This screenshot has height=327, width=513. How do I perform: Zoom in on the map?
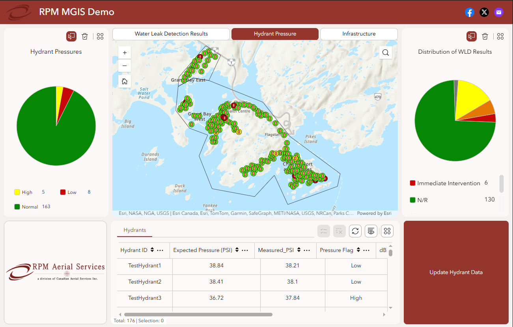click(125, 53)
